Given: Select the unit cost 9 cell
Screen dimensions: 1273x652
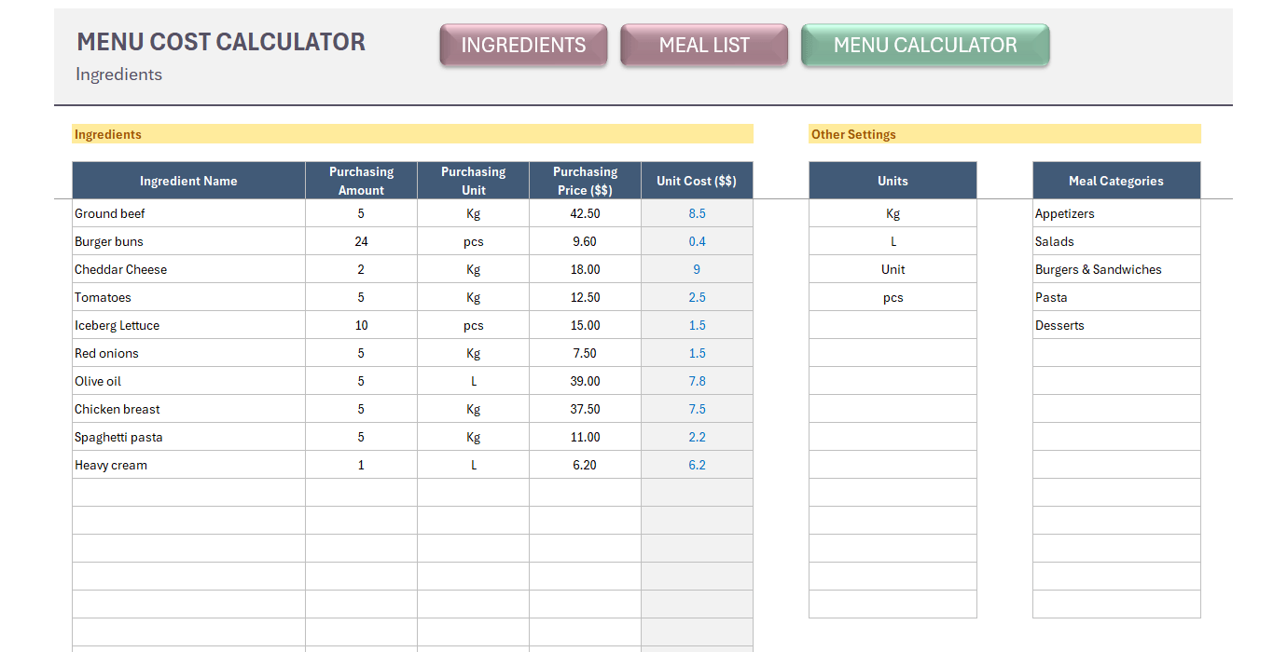Looking at the screenshot, I should tap(697, 269).
